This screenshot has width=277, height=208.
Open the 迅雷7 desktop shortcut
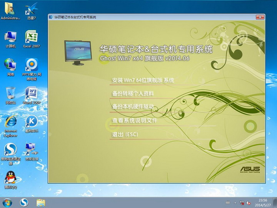click(x=32, y=10)
